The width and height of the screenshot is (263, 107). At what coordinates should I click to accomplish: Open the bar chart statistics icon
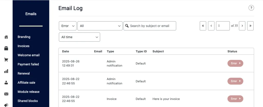[x=6, y=71]
